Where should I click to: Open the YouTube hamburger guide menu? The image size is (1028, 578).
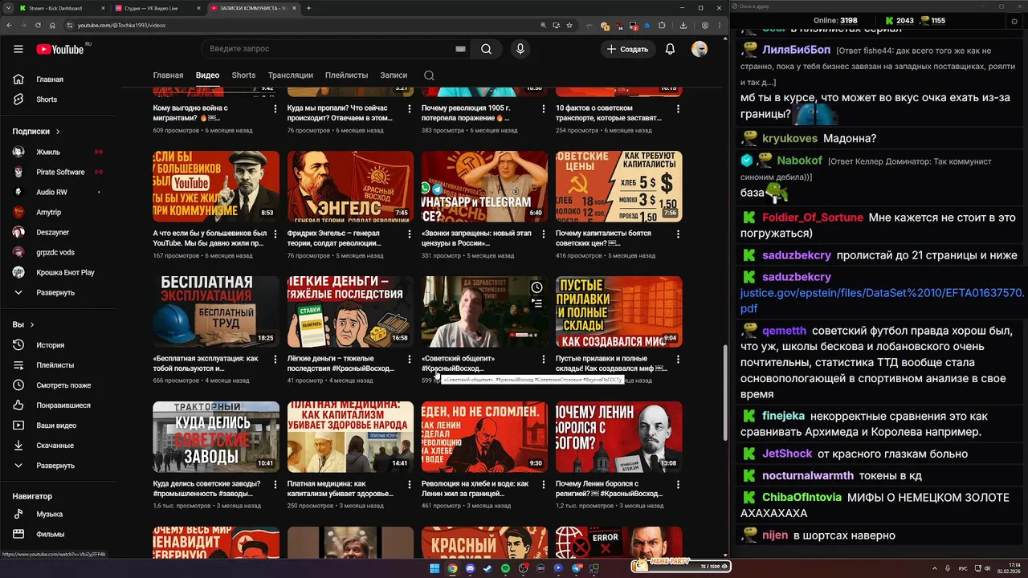tap(18, 49)
